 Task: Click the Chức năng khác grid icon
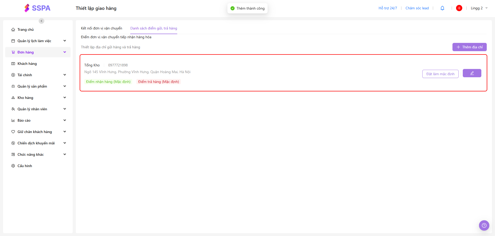(x=13, y=155)
